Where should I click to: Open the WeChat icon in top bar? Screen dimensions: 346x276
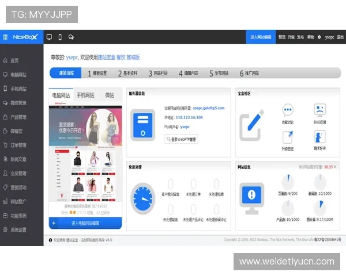coord(71,37)
